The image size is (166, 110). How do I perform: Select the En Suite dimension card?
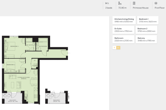123,30
